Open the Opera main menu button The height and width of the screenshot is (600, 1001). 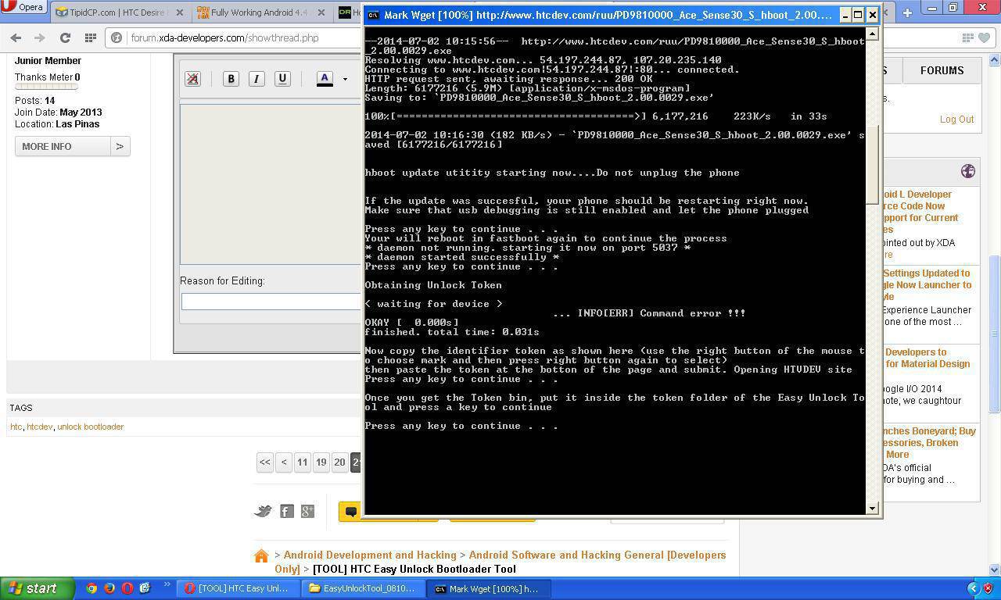tap(23, 8)
